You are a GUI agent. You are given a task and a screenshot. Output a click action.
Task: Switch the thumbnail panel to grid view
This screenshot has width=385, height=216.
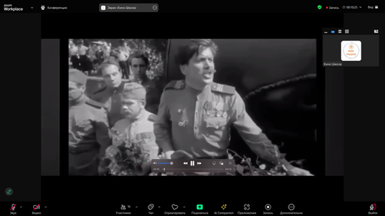click(347, 32)
